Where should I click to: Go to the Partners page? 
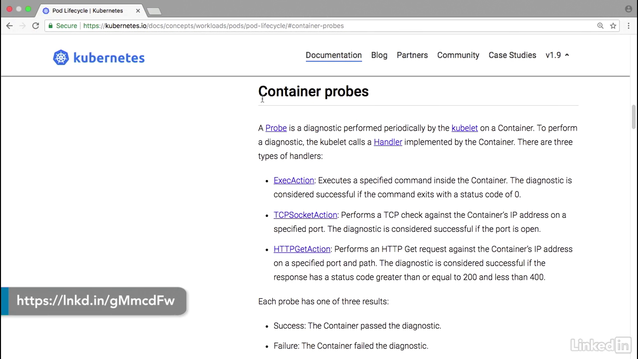[x=412, y=55]
